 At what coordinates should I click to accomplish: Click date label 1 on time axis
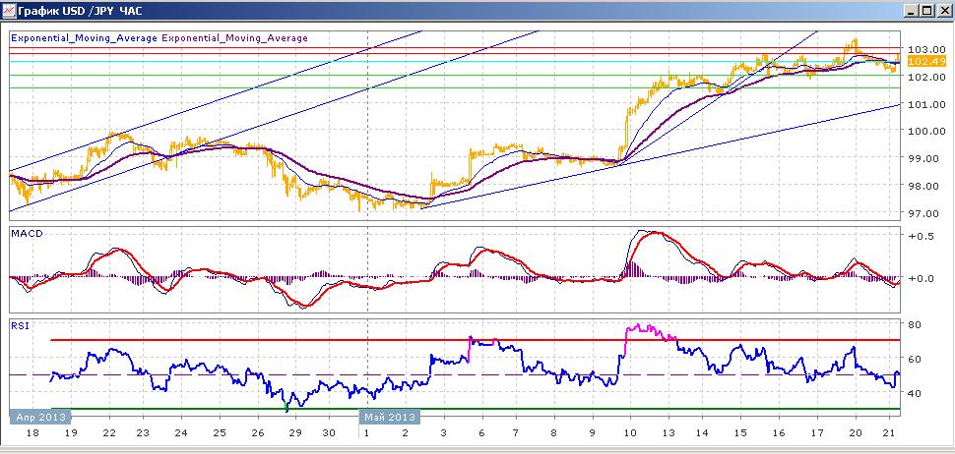click(x=366, y=433)
